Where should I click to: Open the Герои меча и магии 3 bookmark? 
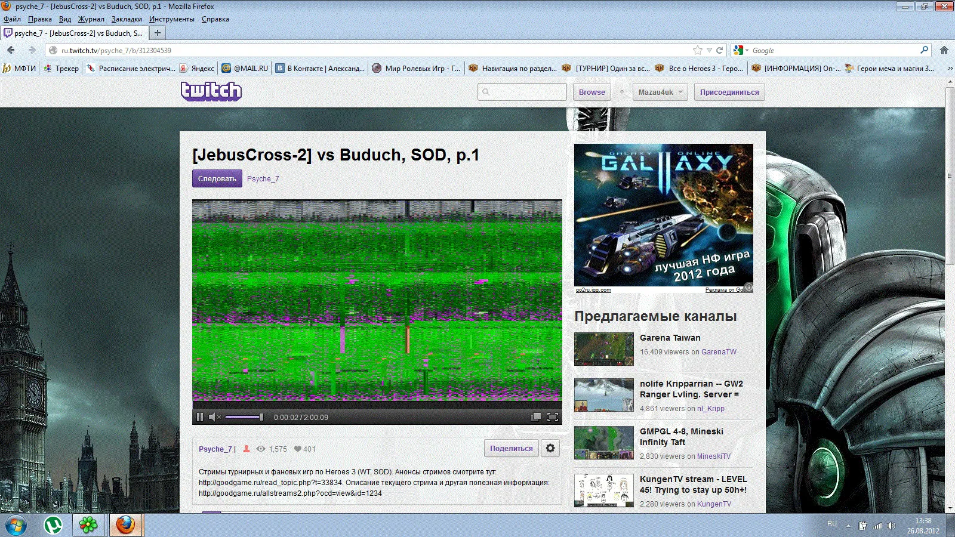890,68
